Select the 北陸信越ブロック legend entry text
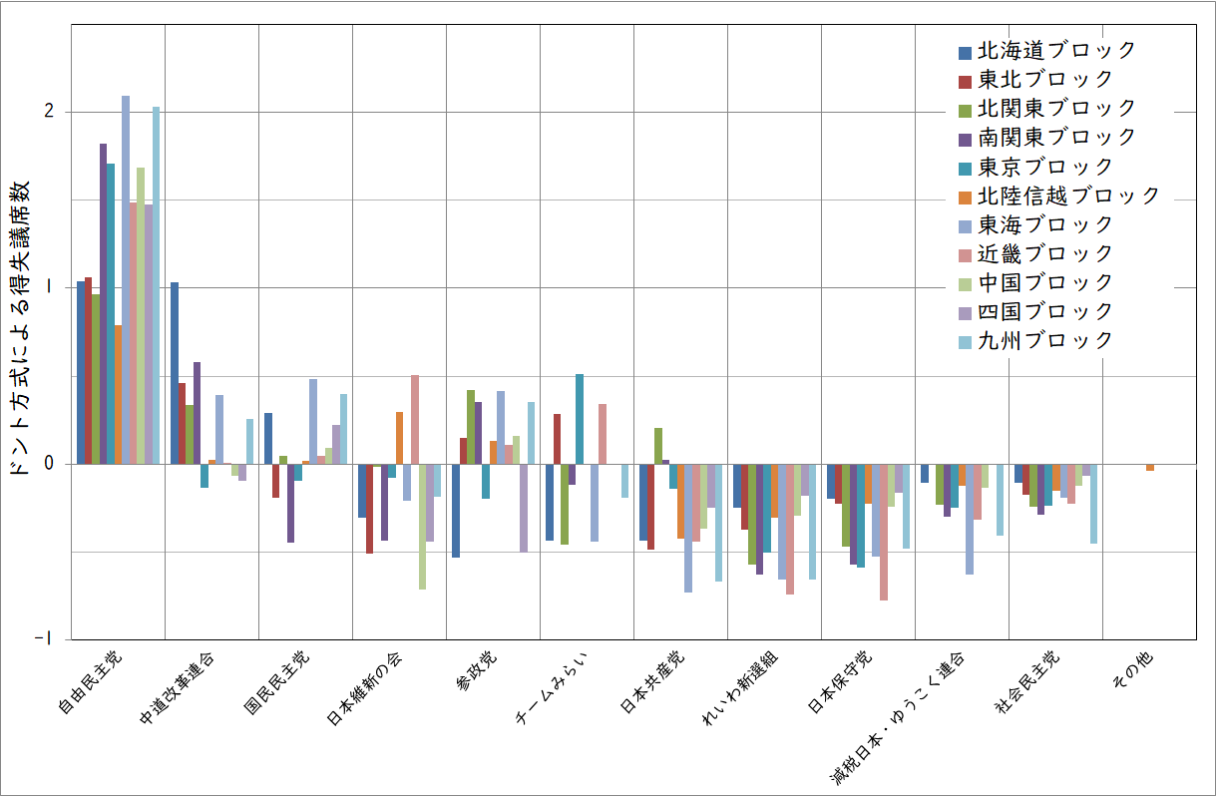The height and width of the screenshot is (798, 1217). pyautogui.click(x=1068, y=196)
